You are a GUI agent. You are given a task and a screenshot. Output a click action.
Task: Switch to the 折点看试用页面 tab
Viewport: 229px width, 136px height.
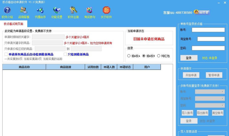click(x=13, y=24)
